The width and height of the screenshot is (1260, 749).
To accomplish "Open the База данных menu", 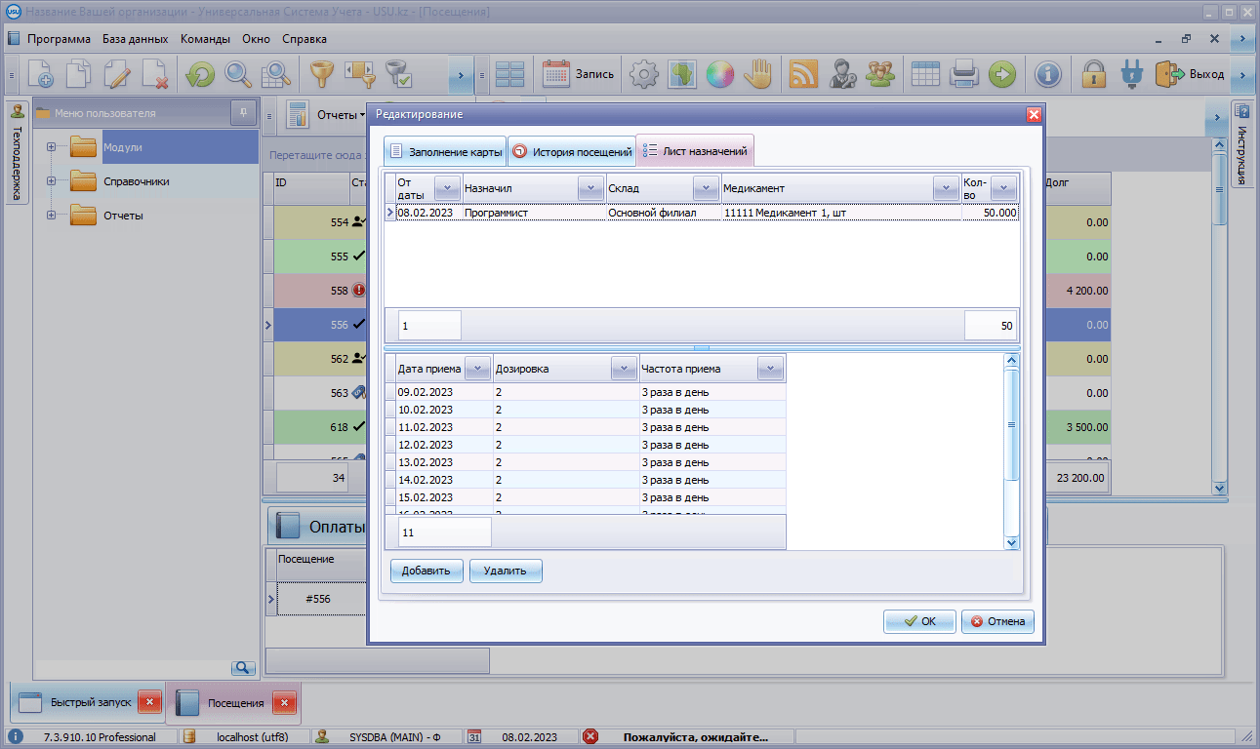I will [x=136, y=39].
